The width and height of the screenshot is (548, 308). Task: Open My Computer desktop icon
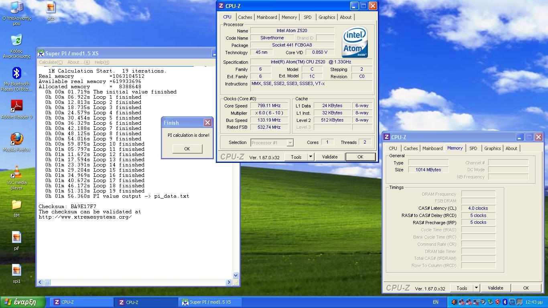point(16,13)
